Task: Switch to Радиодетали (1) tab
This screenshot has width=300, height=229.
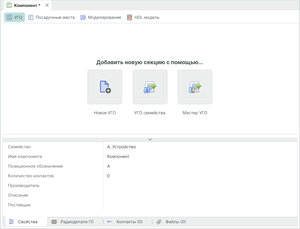Action: point(72,222)
